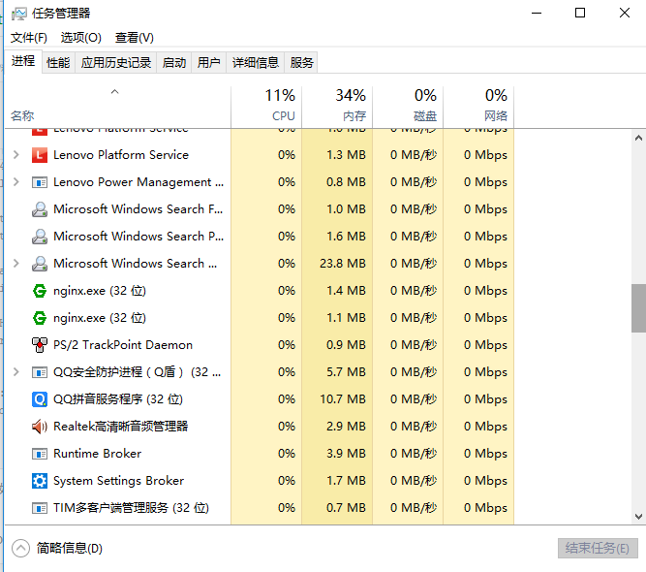Viewport: 646px width, 572px height.
Task: Click the Realtek高清晰音频管理器 speaker icon
Action: [x=40, y=427]
